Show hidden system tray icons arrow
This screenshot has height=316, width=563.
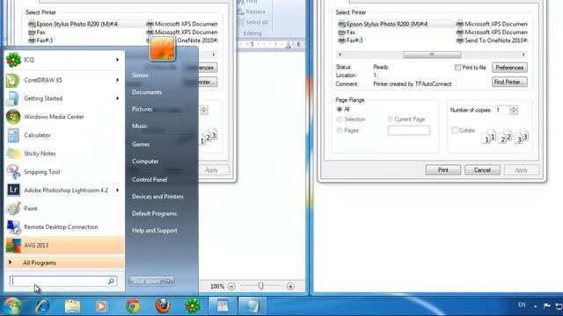pyautogui.click(x=535, y=306)
